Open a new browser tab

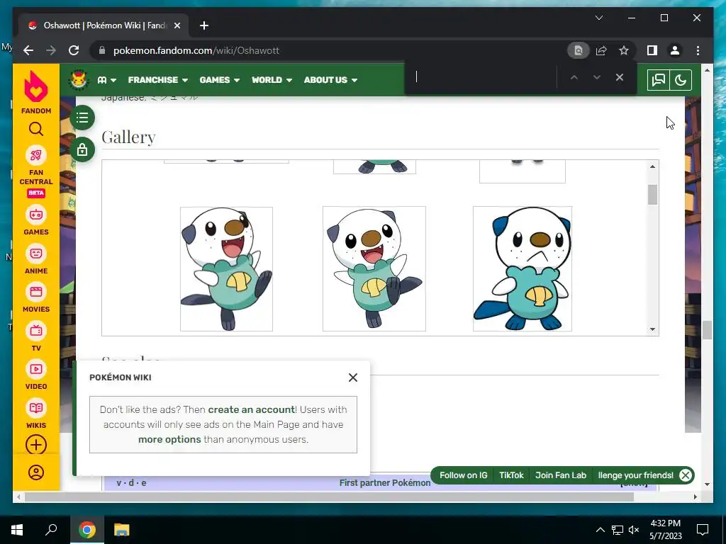point(203,25)
